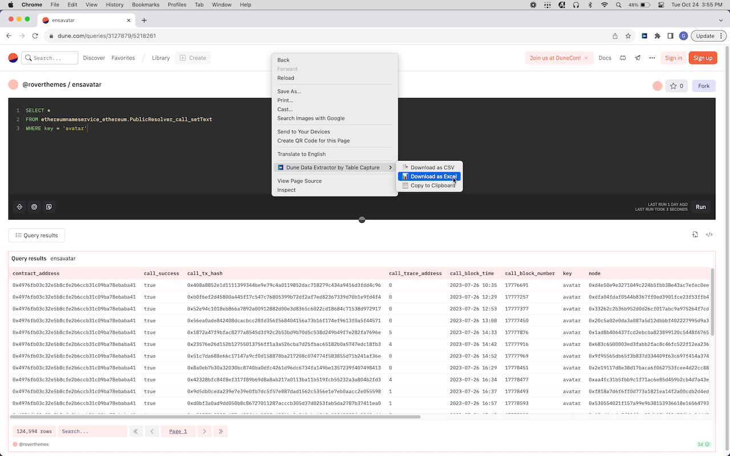The height and width of the screenshot is (456, 730).
Task: Click the Fork button
Action: coord(704,86)
